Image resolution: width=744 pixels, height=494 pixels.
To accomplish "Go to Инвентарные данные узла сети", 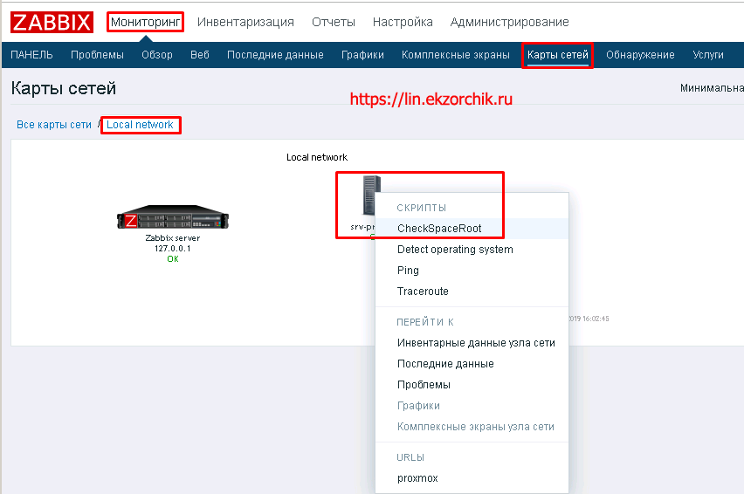I will pos(476,343).
